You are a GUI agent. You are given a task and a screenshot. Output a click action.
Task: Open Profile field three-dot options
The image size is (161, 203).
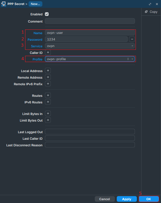[128, 59]
